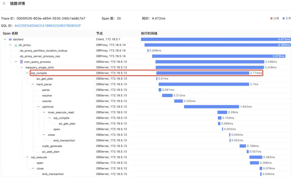Open the SQL ID hyperlink
Screen dimensions: 293x181
point(48,26)
